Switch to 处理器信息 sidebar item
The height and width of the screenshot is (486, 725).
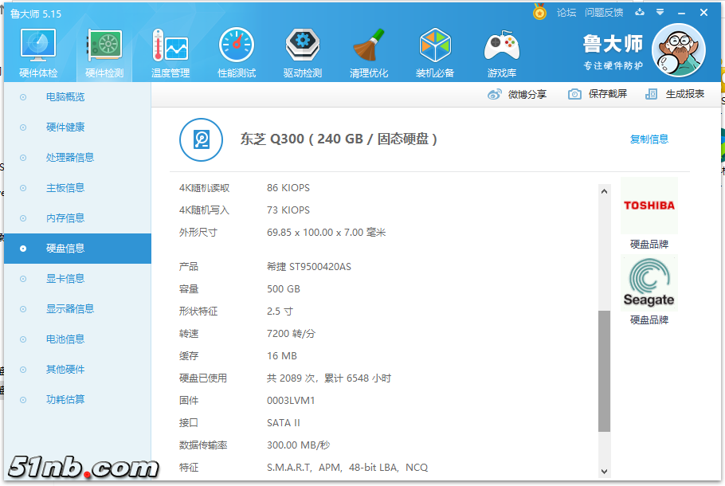click(70, 158)
